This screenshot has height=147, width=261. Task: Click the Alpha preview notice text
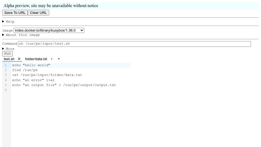click(51, 6)
